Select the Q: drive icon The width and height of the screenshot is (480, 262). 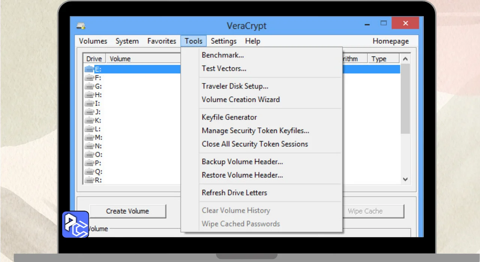(89, 171)
